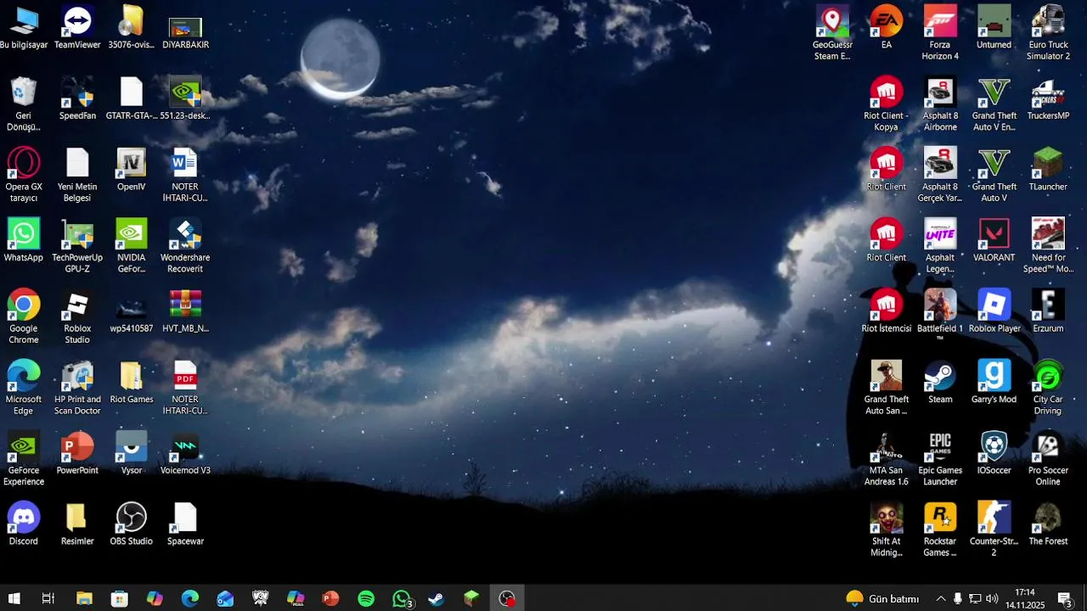Select the Erzurum desktop shortcut
Screen dimensions: 1087x611
click(x=1048, y=311)
